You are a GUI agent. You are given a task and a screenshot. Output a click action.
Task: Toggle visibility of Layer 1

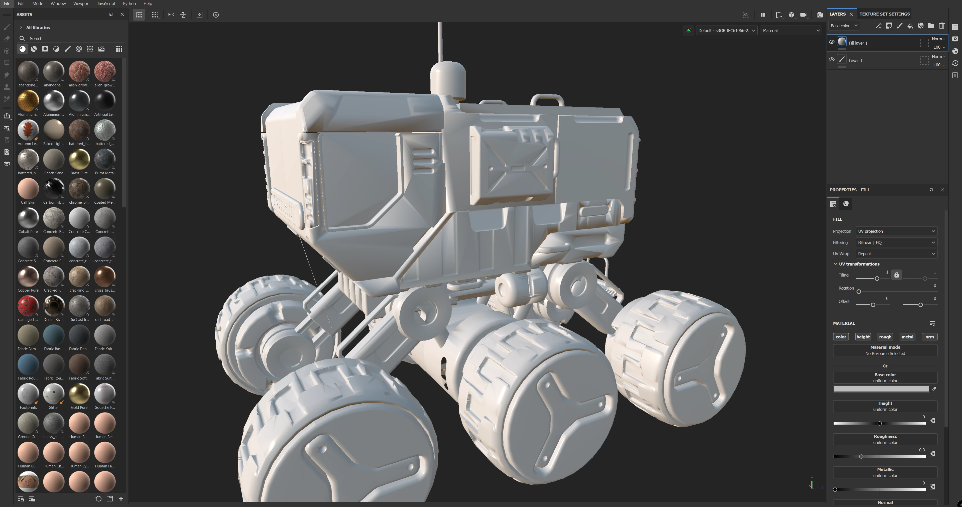[831, 59]
